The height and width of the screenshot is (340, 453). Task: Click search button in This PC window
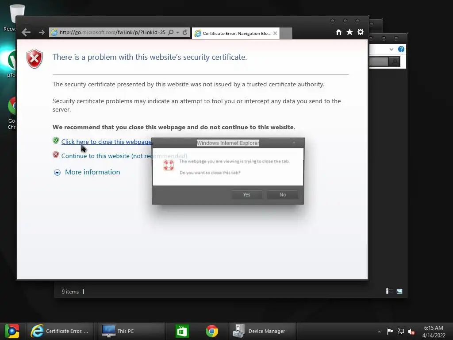(394, 62)
